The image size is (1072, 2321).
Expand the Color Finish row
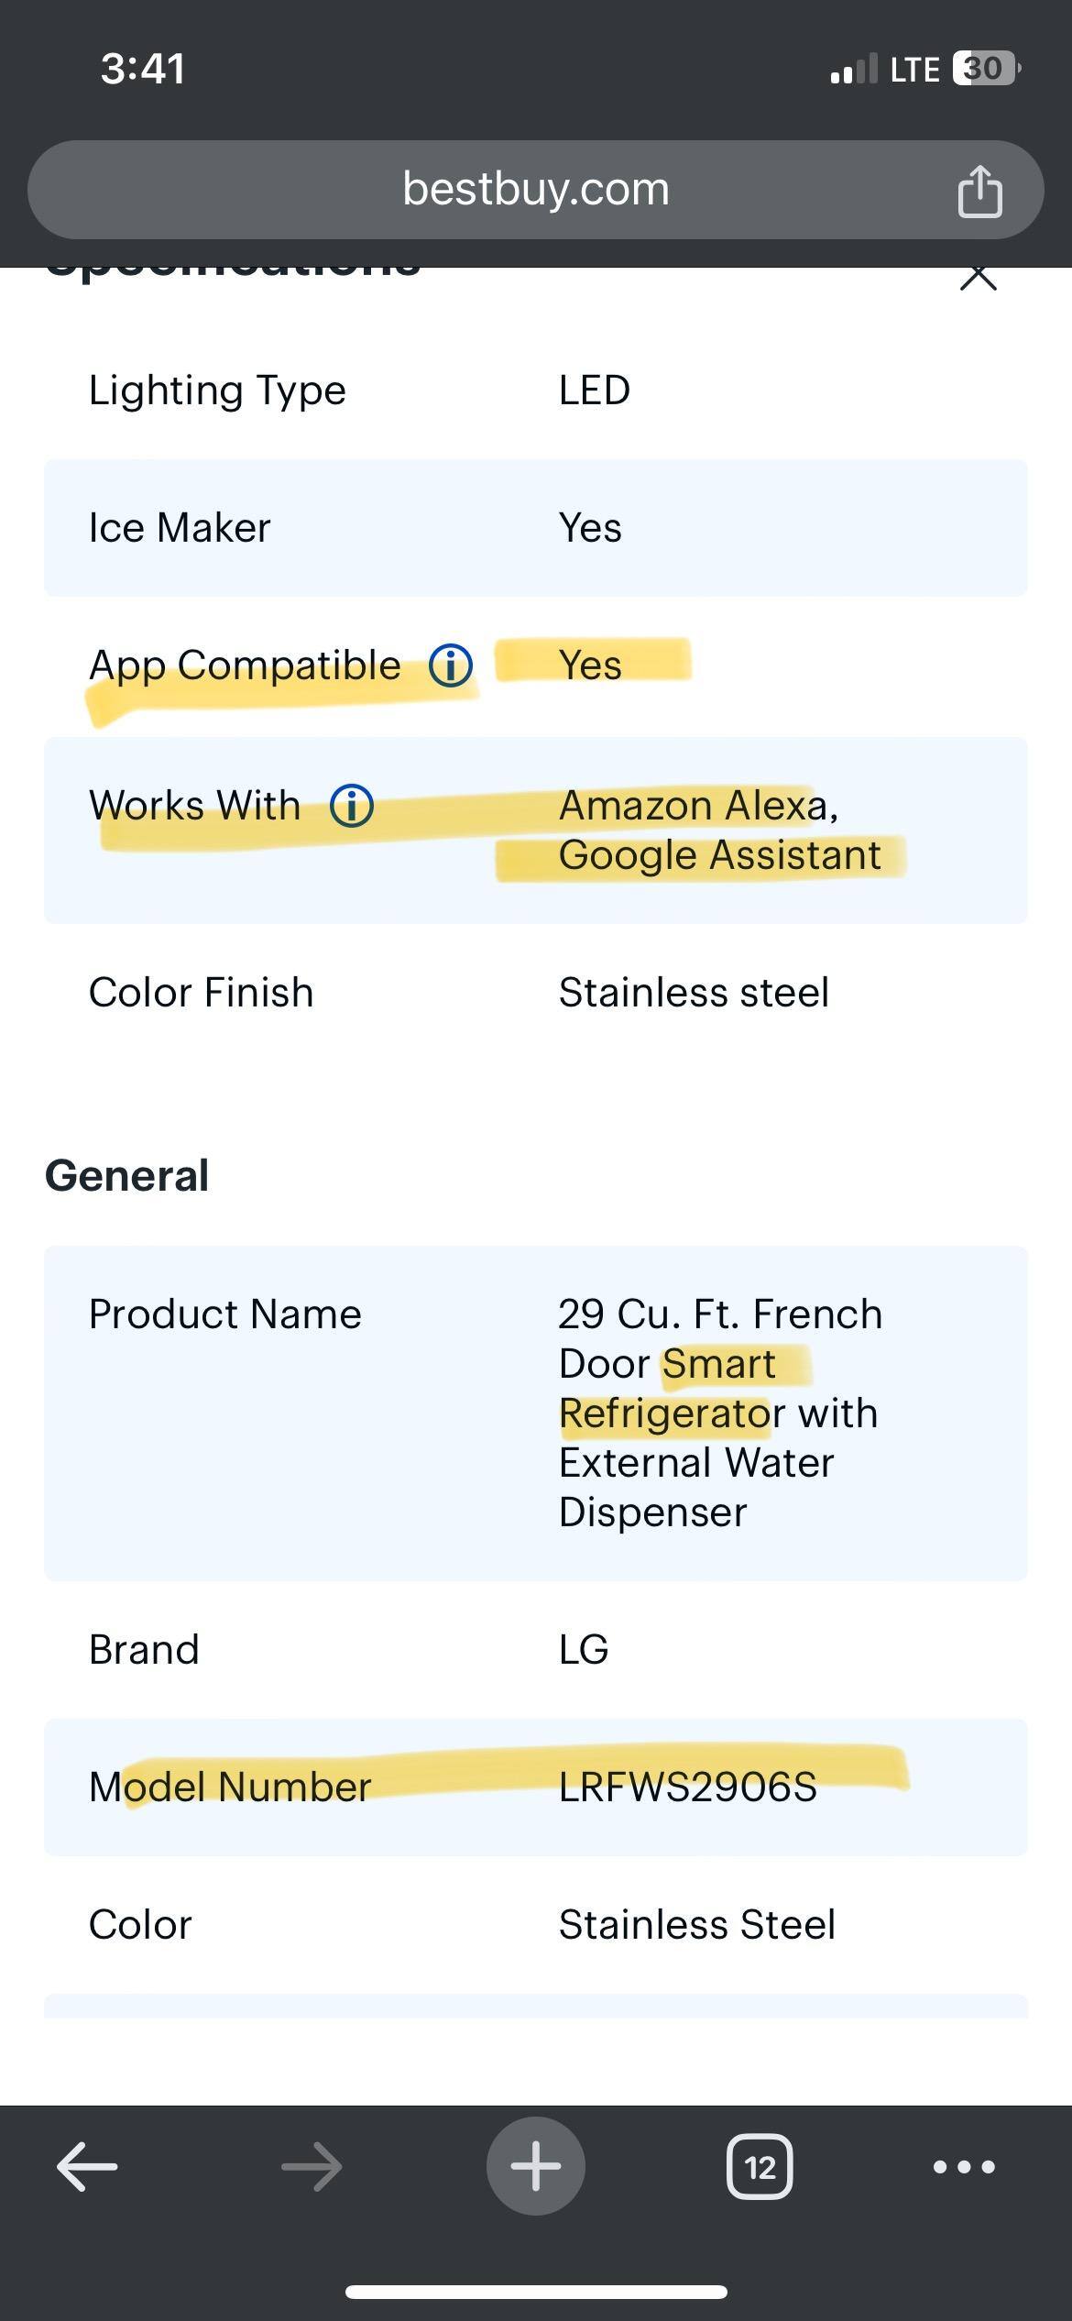click(536, 991)
